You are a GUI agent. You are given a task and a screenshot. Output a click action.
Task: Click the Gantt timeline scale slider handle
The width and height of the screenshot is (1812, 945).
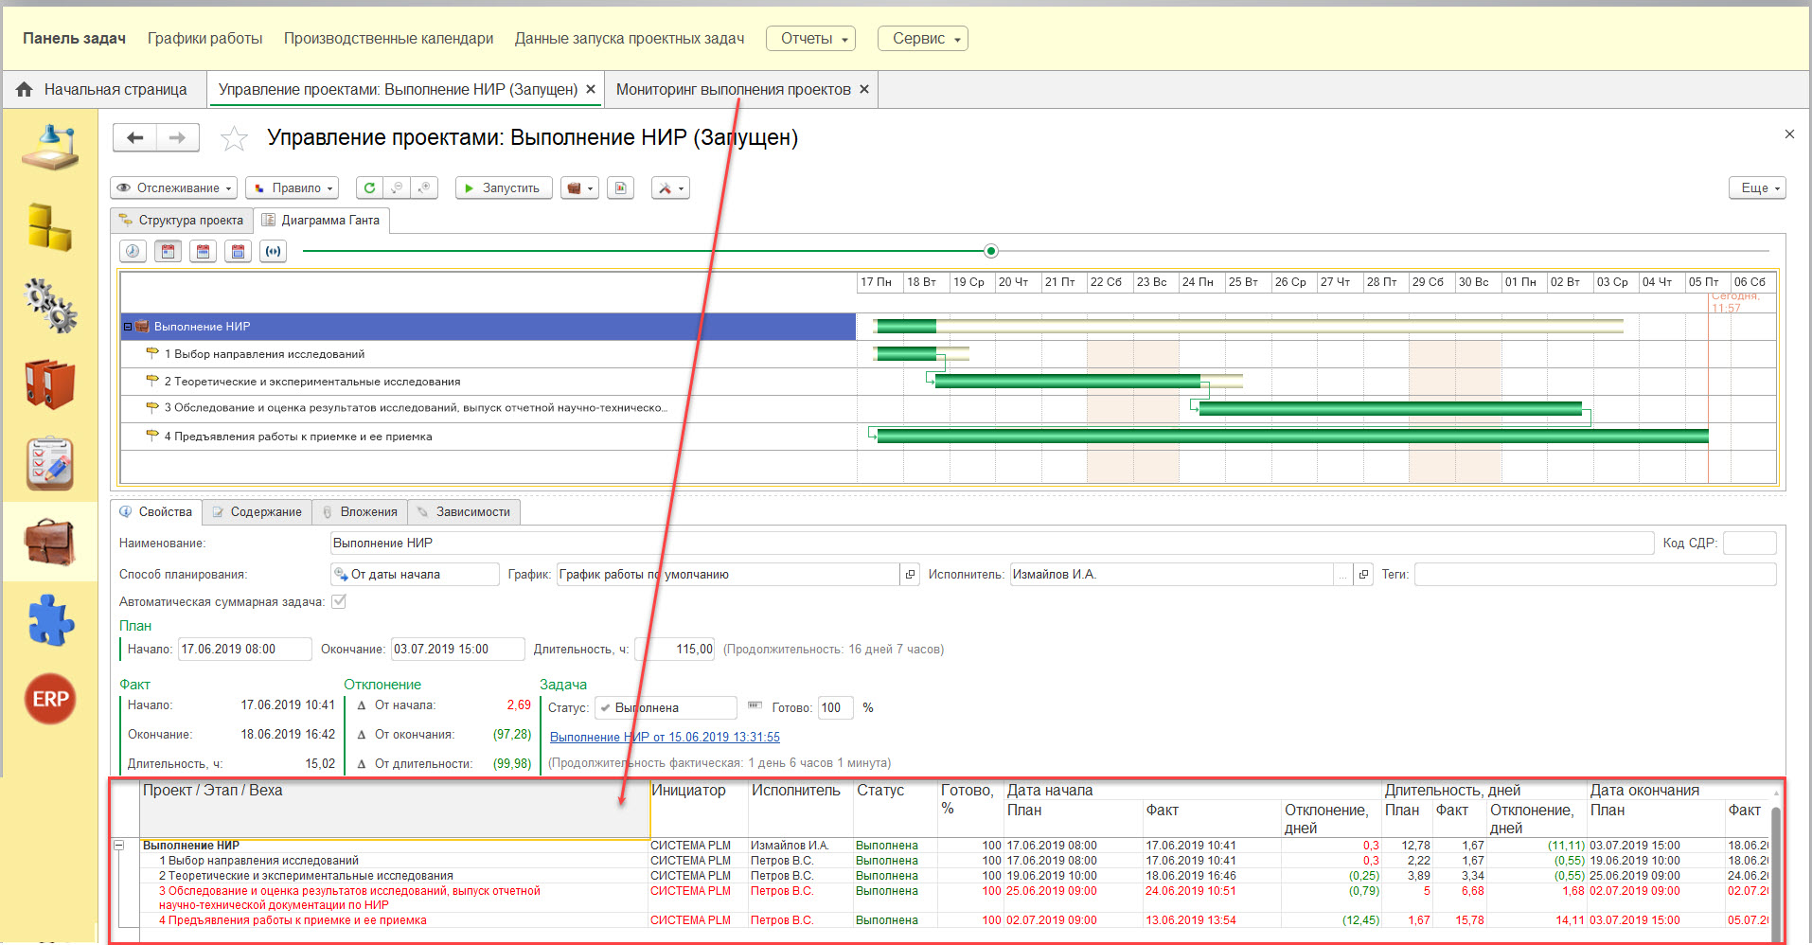[x=990, y=251]
